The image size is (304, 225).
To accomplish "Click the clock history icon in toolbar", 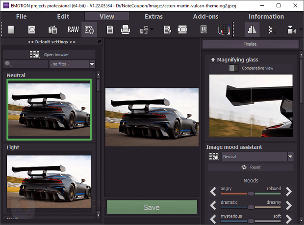I will [x=31, y=30].
